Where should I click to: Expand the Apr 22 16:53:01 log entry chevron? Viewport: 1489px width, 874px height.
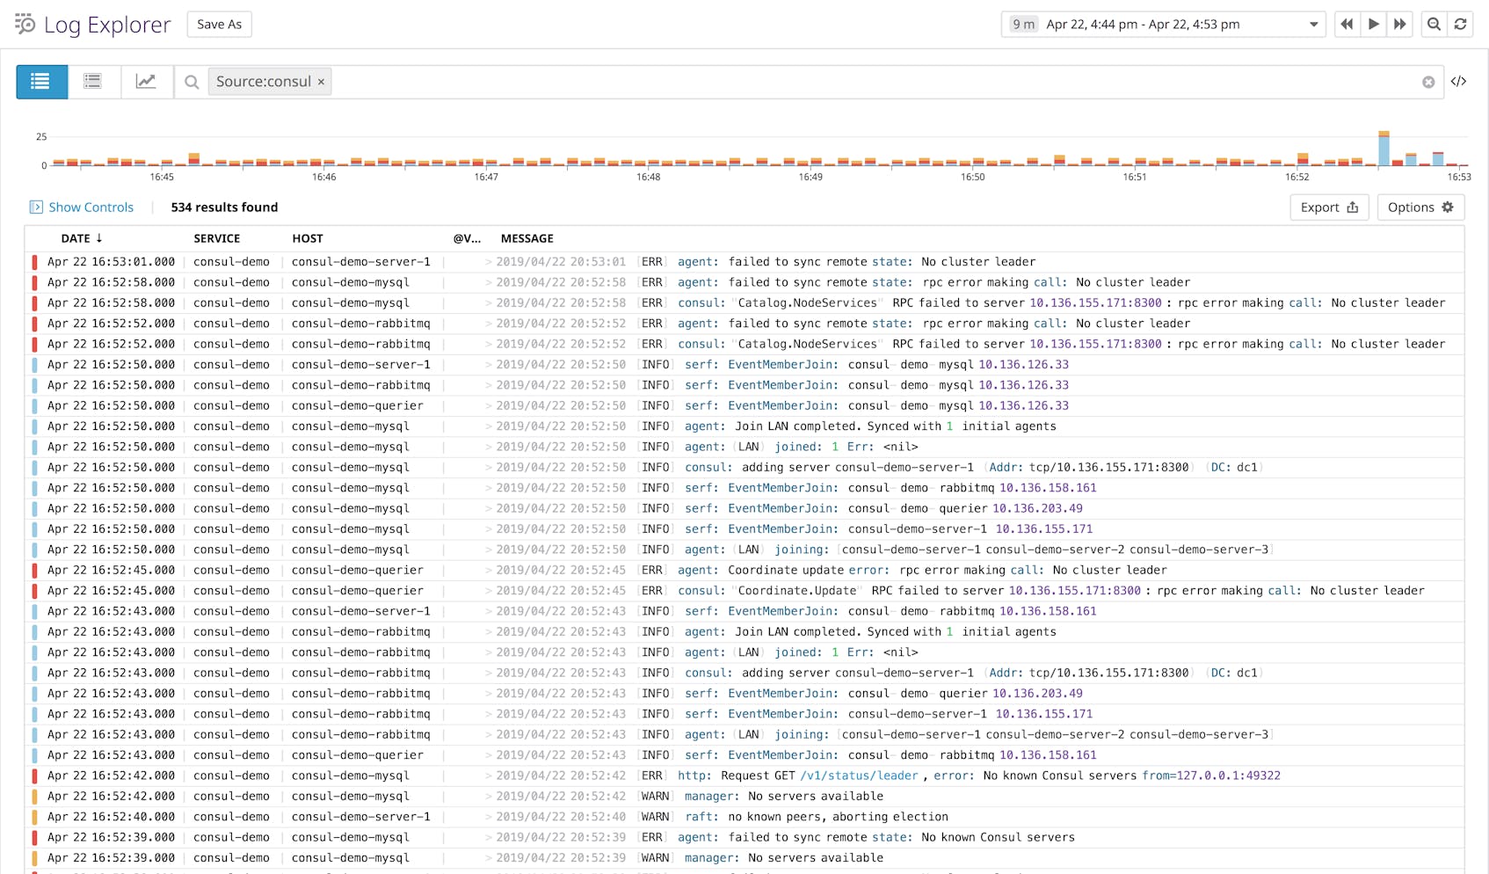(490, 261)
